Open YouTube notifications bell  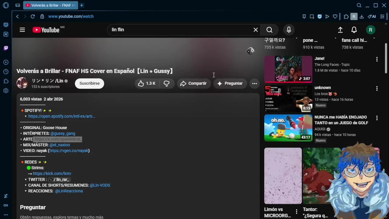[x=354, y=30]
